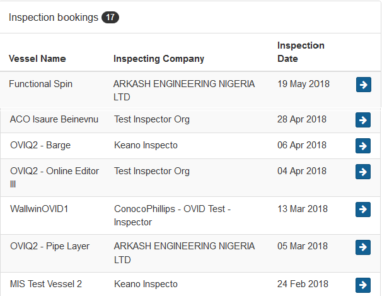Sort by Vessel Name column header

point(37,59)
